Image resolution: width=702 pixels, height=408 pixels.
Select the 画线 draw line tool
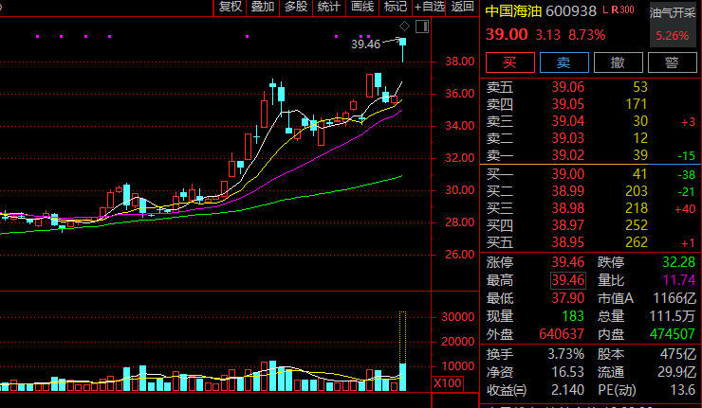coord(362,8)
